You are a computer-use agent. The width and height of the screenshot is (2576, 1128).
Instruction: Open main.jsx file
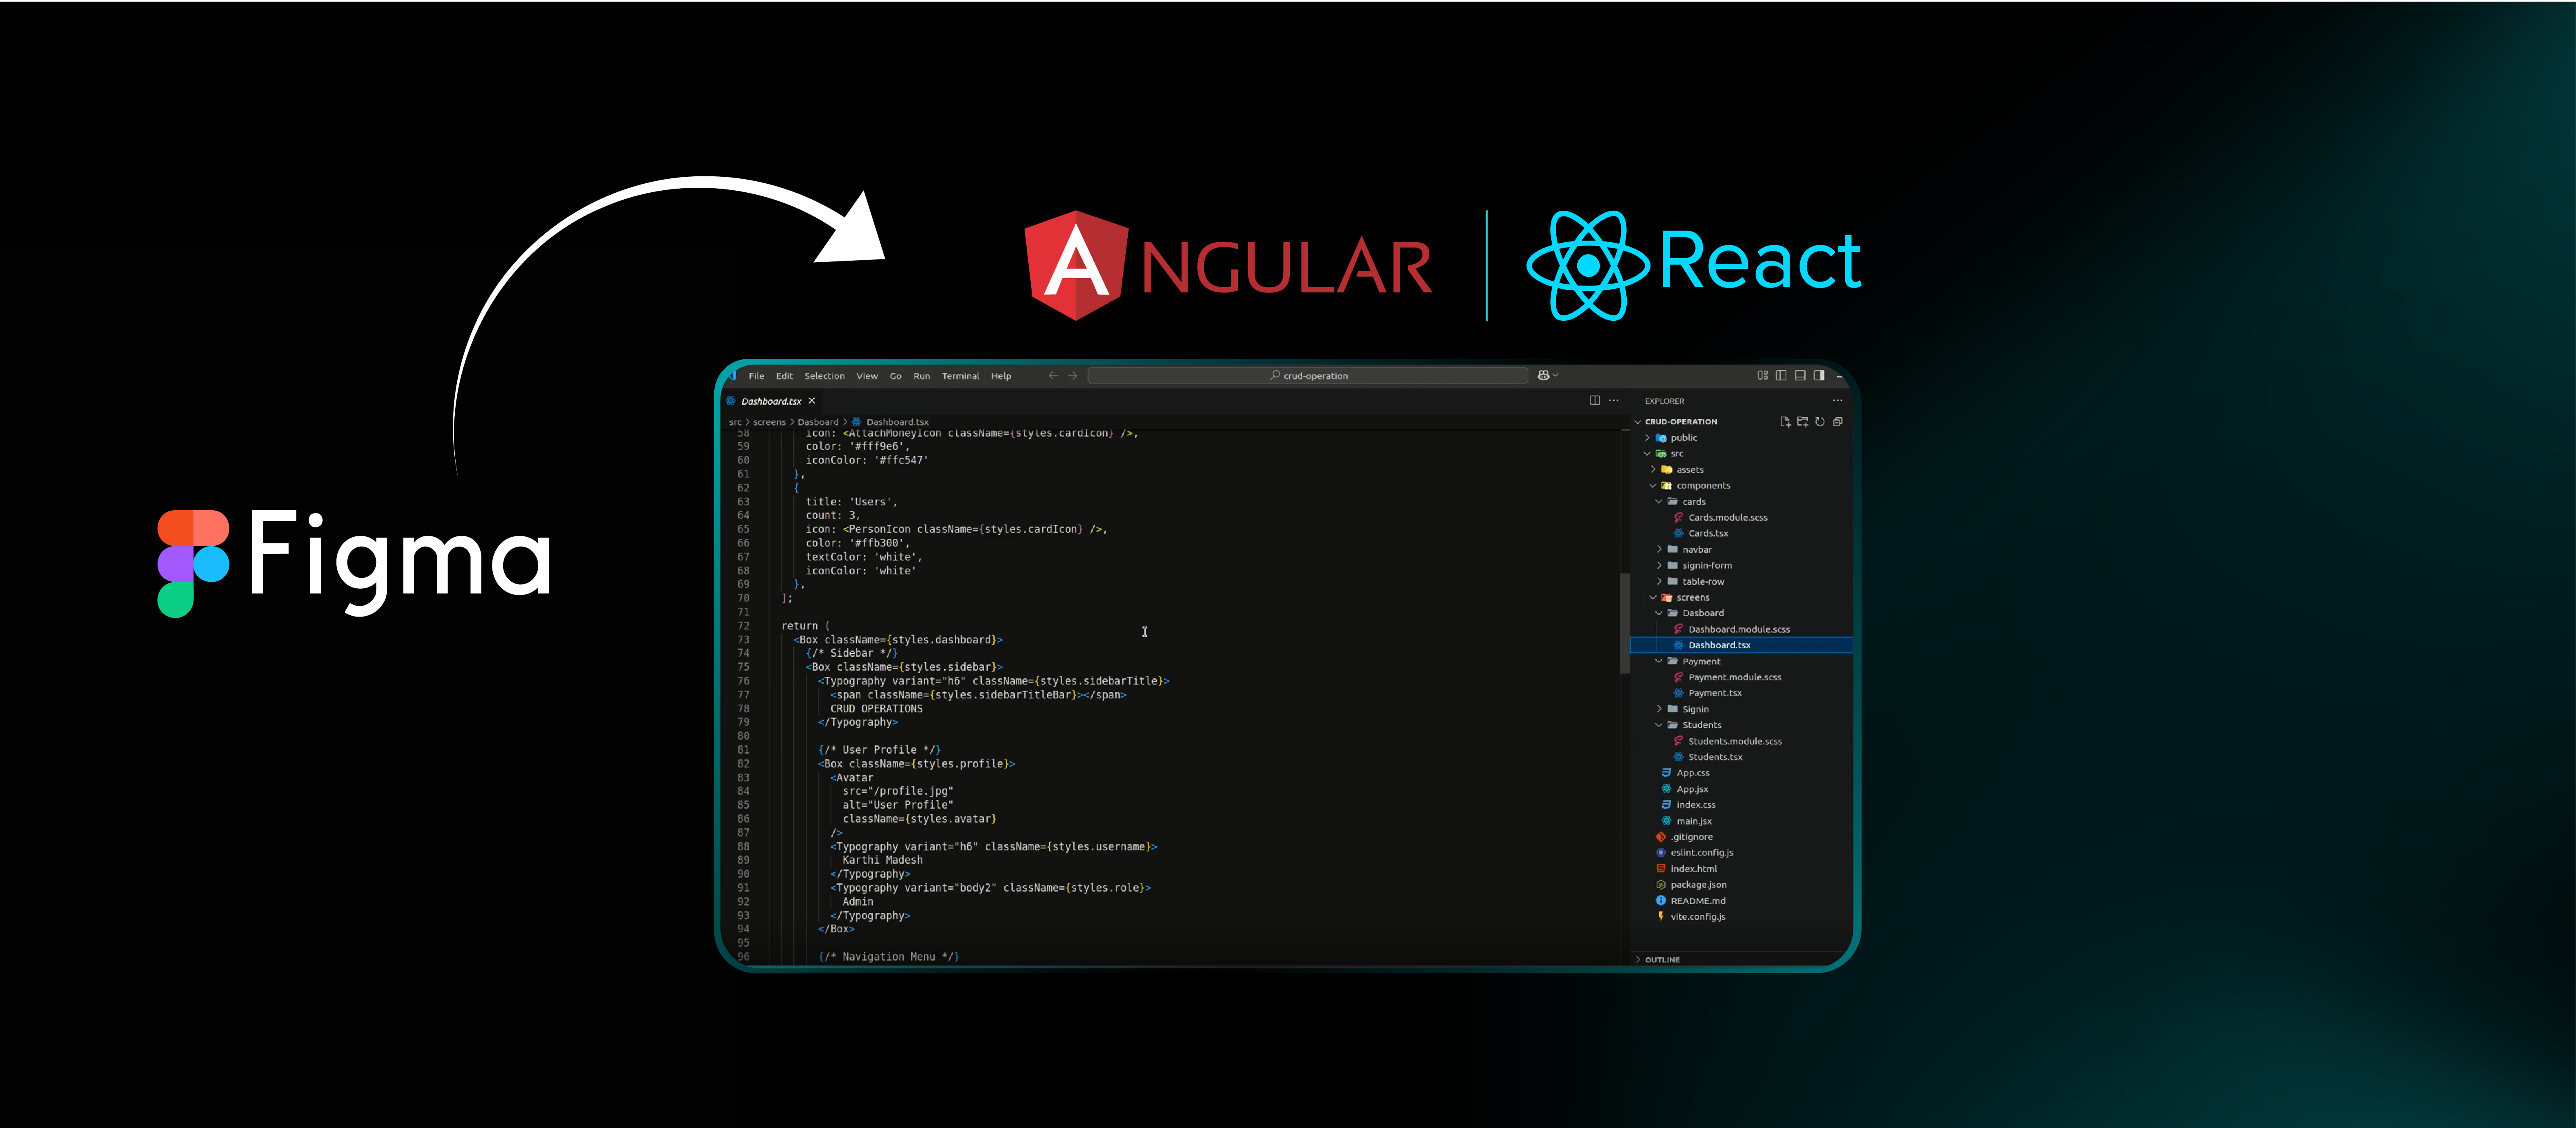1742,821
